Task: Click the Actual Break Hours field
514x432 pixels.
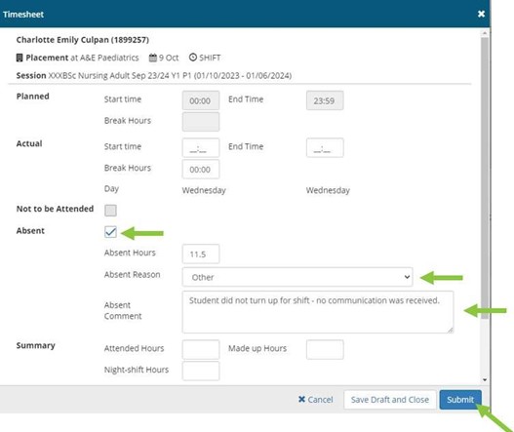Action: 201,169
